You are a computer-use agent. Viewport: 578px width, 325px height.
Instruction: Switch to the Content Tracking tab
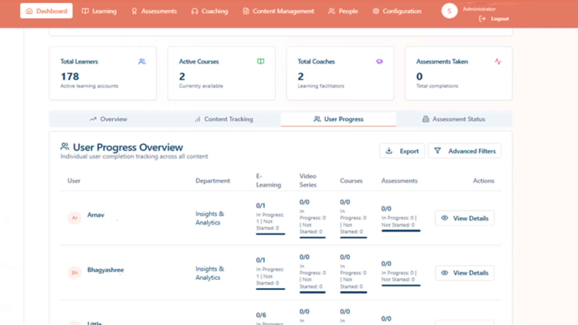(224, 119)
